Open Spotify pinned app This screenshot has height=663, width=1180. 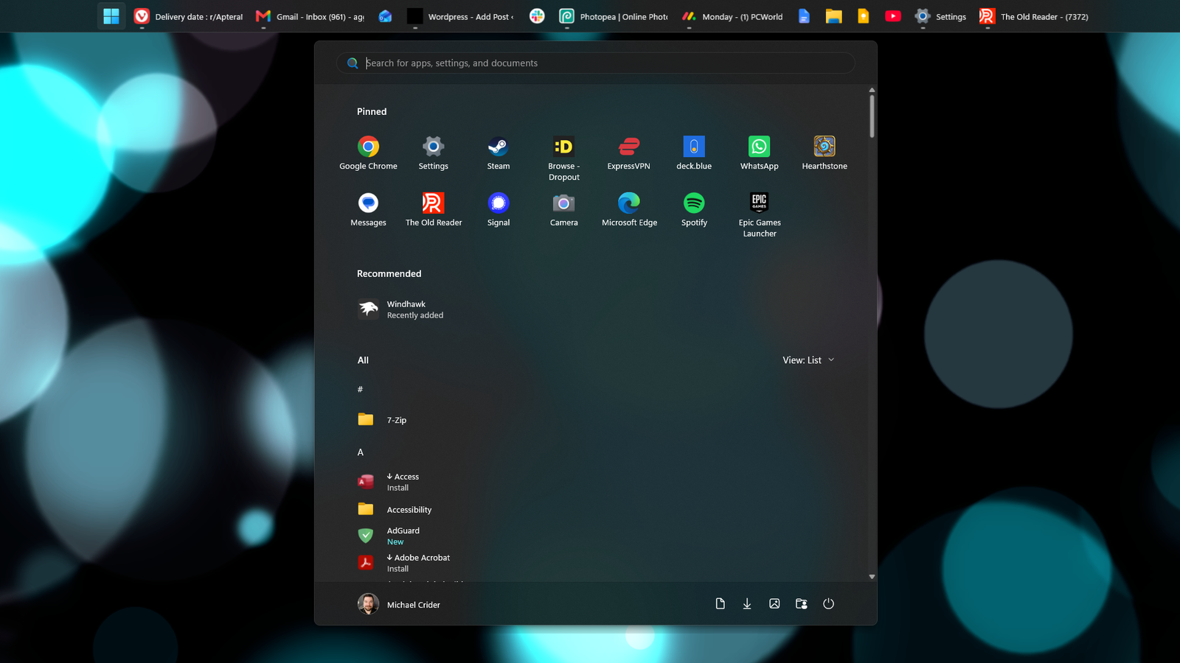coord(694,210)
